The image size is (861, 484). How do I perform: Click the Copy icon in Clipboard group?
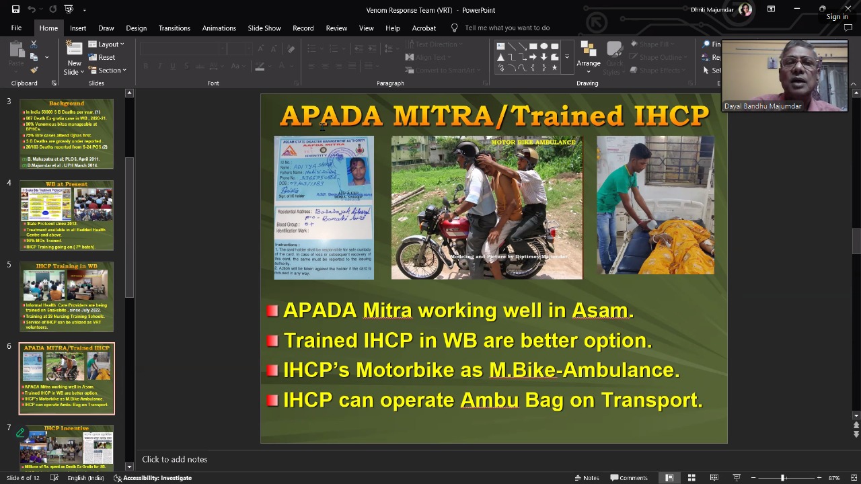34,57
